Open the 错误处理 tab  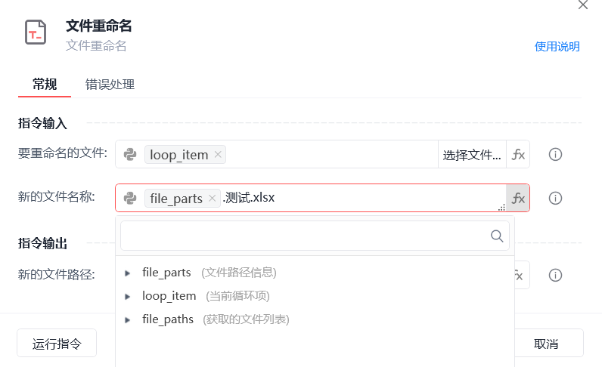pos(110,85)
